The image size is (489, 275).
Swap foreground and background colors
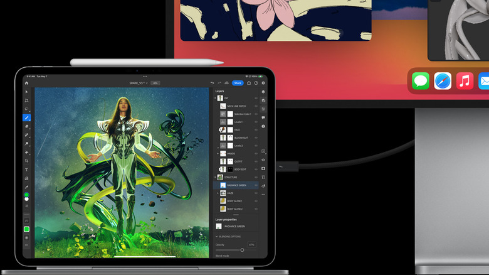click(26, 206)
